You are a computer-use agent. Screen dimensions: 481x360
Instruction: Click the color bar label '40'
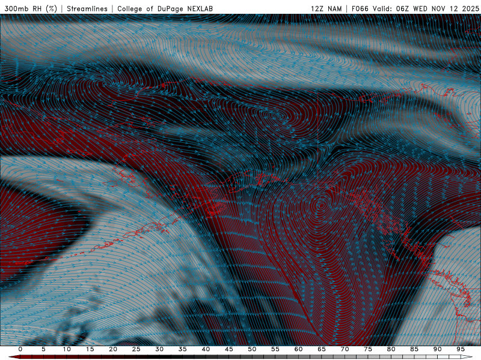206,349
